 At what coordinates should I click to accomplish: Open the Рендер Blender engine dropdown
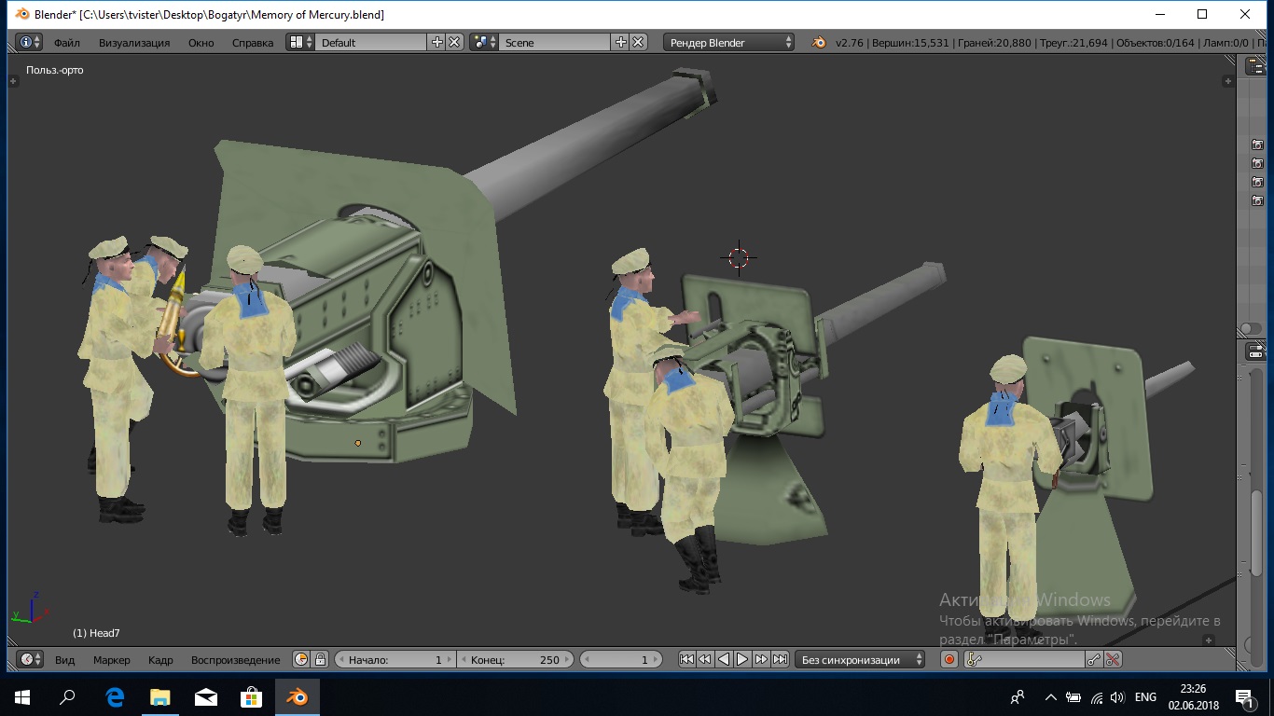(729, 42)
